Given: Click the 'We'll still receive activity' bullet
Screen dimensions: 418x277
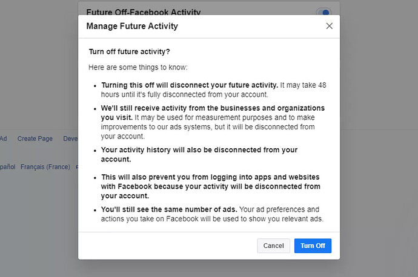Looking at the screenshot, I should pyautogui.click(x=213, y=118).
